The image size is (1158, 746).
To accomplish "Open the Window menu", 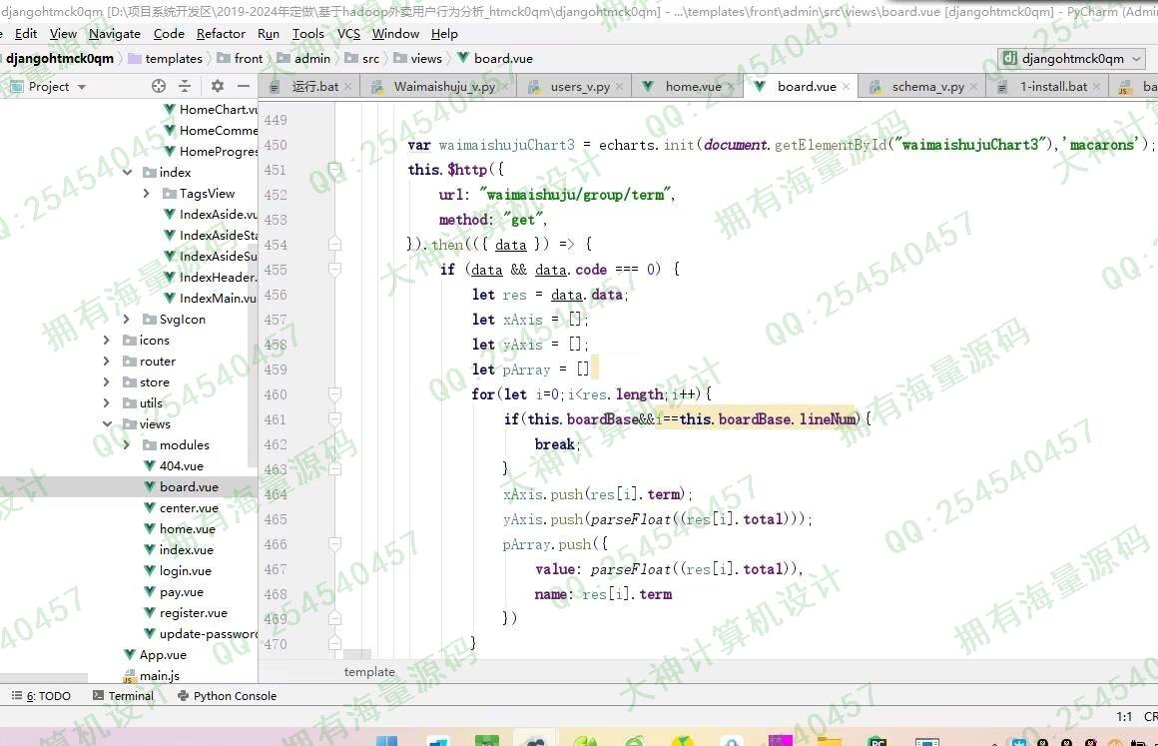I will pyautogui.click(x=396, y=34).
